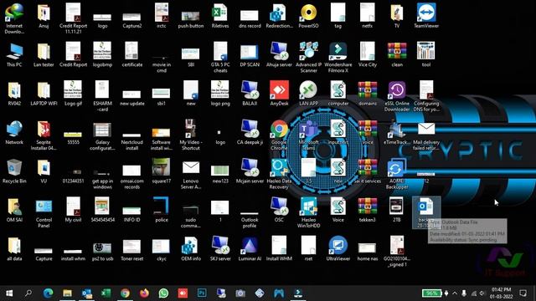Open Excel from the taskbar
536x301 pixels.
[x=106, y=293]
